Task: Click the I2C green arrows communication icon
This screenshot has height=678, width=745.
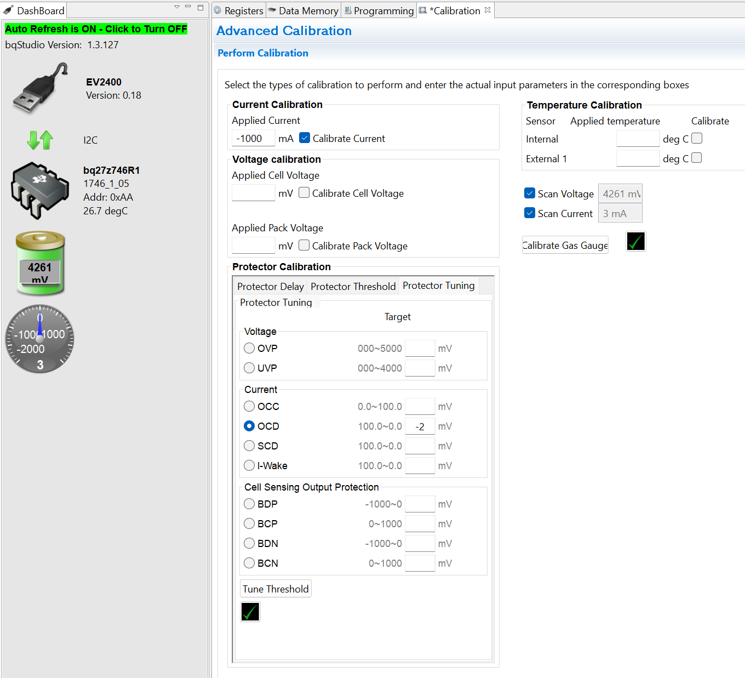Action: (40, 140)
